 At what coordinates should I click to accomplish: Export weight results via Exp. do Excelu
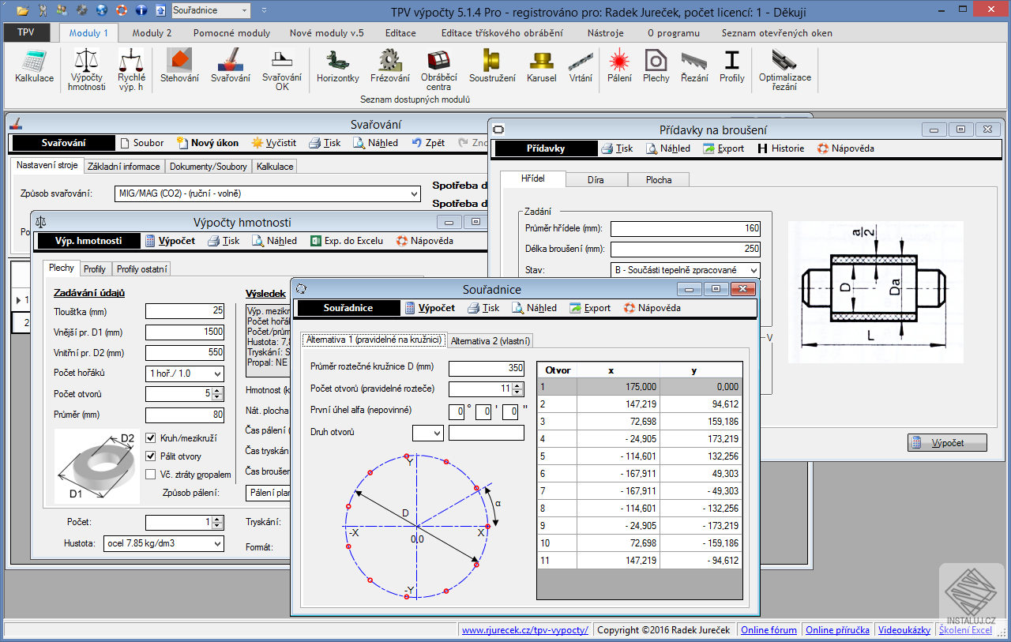click(x=346, y=241)
